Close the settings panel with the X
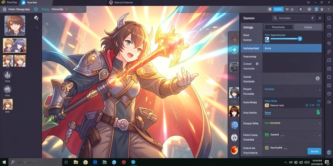Viewport: 333px width, 166px height. [320, 18]
